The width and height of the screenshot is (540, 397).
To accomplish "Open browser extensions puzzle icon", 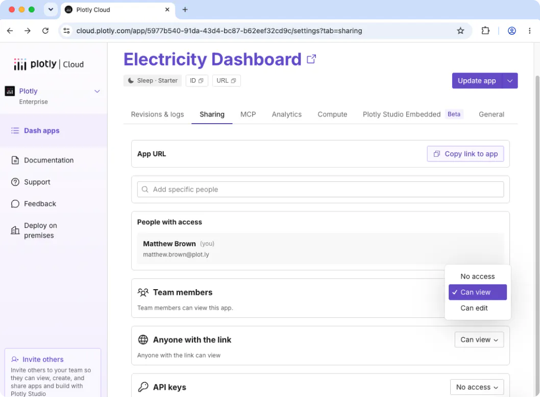I will coord(485,31).
